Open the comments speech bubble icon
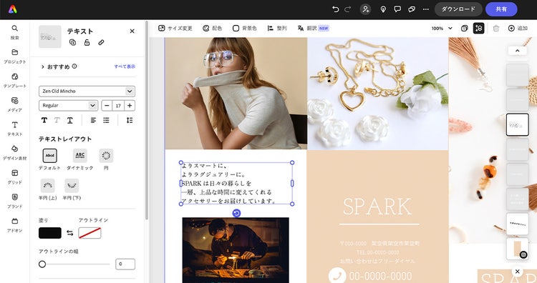The height and width of the screenshot is (283, 537). pyautogui.click(x=397, y=9)
